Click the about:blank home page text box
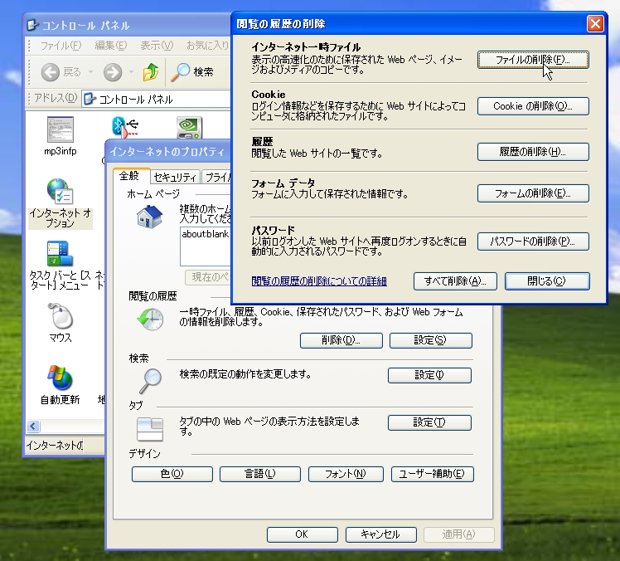Viewport: 620px width, 561px height. tap(206, 246)
